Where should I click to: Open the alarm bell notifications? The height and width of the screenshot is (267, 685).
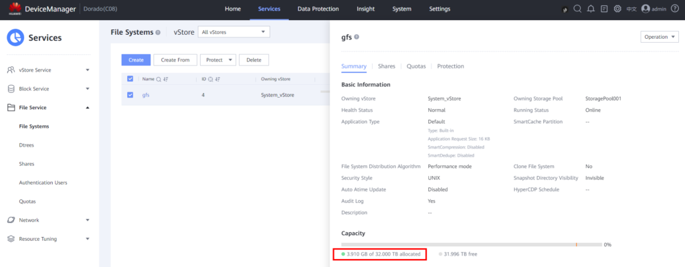click(591, 9)
